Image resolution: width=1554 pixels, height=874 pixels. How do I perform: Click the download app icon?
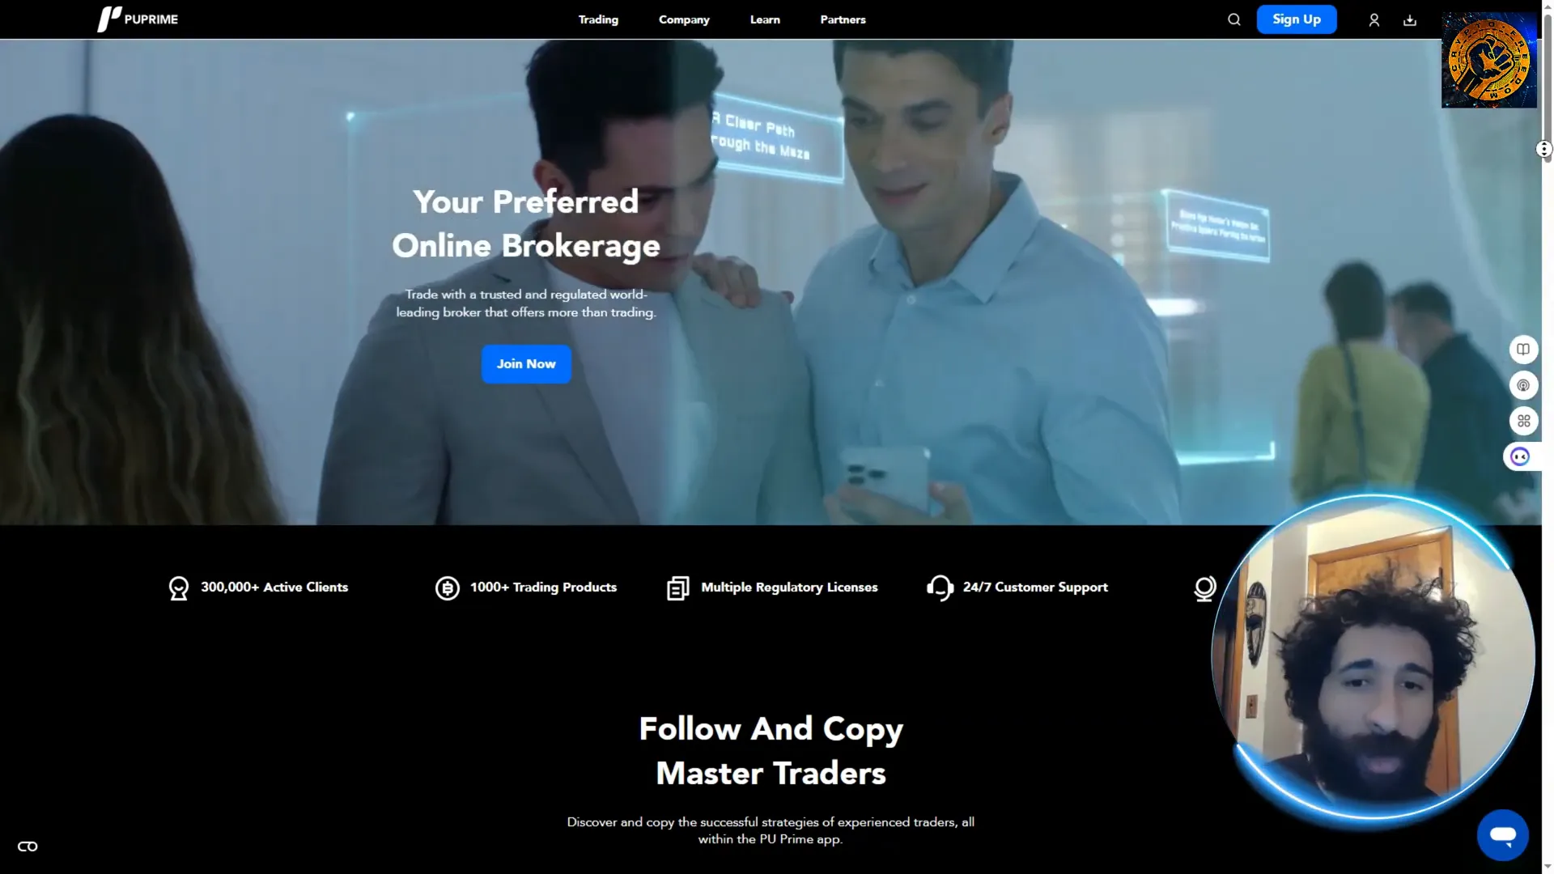(1409, 20)
